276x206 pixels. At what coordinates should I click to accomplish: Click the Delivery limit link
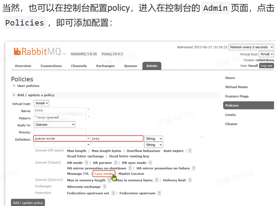click(x=174, y=180)
